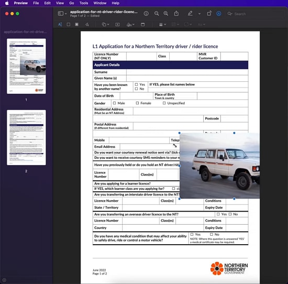Image resolution: width=288 pixels, height=284 pixels.
Task: Open the Fill Color dropdown
Action: (x=188, y=25)
